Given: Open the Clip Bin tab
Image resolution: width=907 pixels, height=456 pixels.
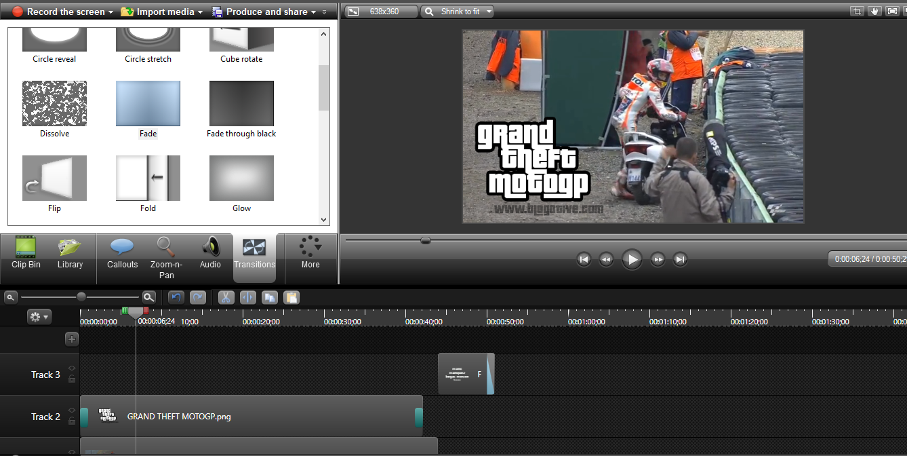Looking at the screenshot, I should point(26,252).
